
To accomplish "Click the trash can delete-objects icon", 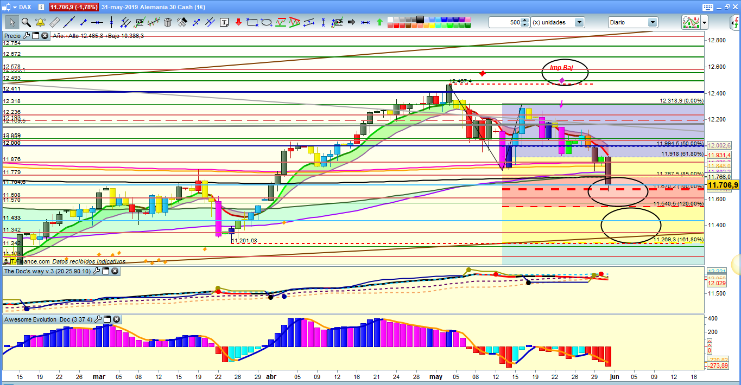I will [168, 22].
